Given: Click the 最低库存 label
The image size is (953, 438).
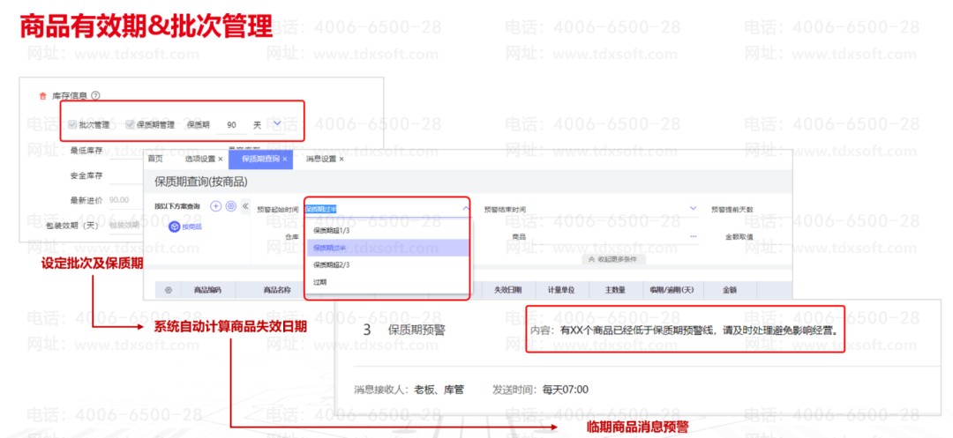Looking at the screenshot, I should 86,150.
